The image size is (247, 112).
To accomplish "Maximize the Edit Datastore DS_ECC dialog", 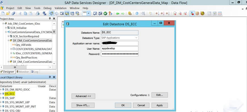I will (161, 23).
